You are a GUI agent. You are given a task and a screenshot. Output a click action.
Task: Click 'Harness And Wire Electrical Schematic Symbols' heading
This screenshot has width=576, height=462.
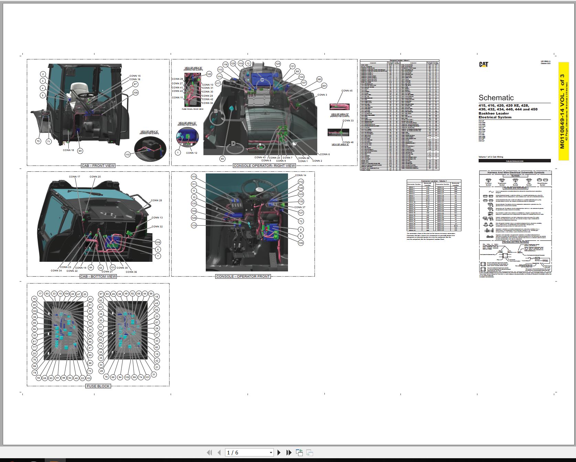(x=515, y=172)
